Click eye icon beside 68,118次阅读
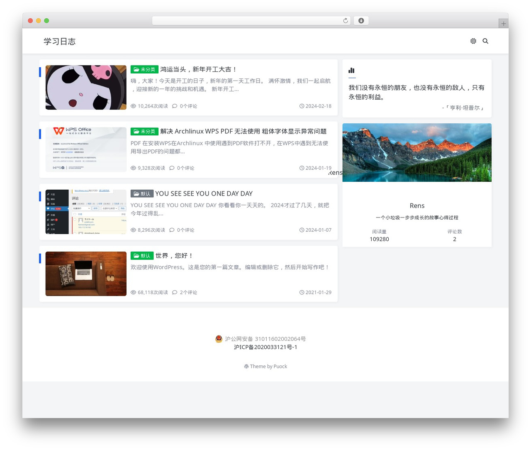Screen dimensions: 531x450 tap(133, 293)
